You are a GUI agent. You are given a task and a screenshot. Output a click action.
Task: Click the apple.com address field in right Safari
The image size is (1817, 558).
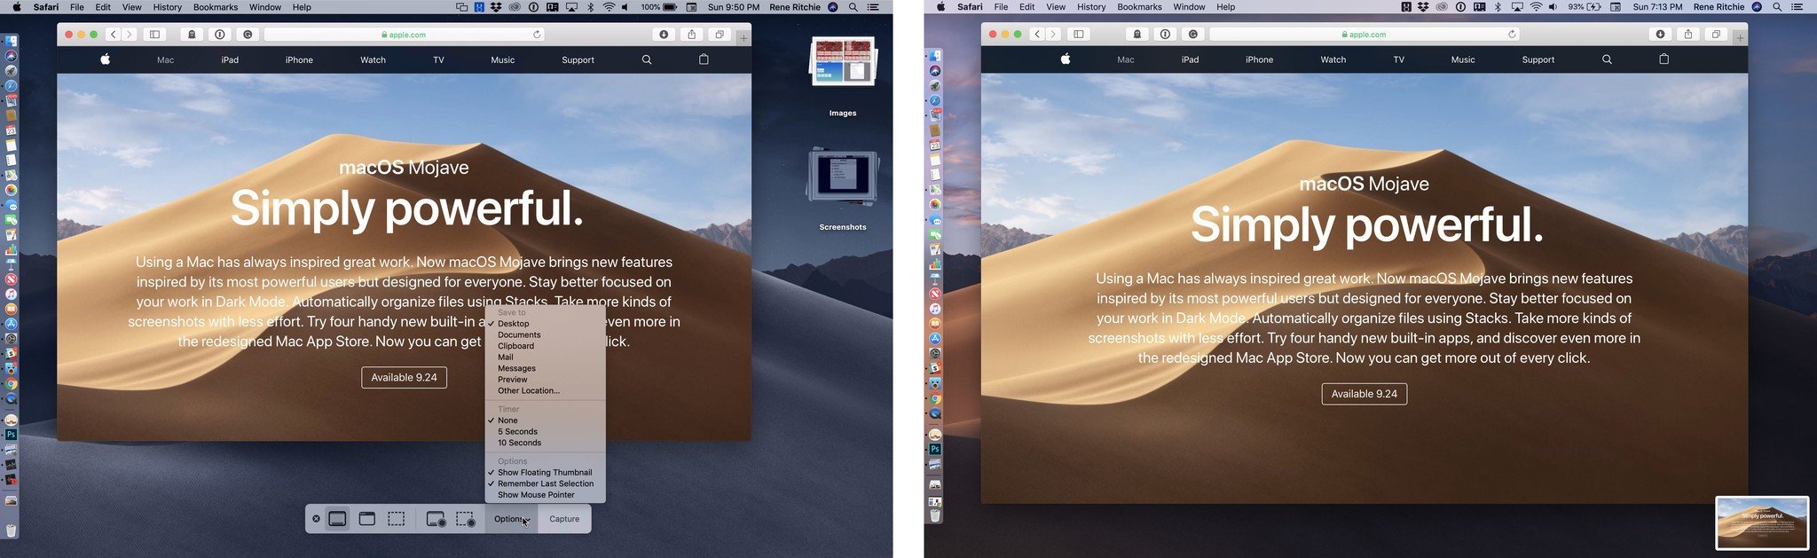[1364, 35]
